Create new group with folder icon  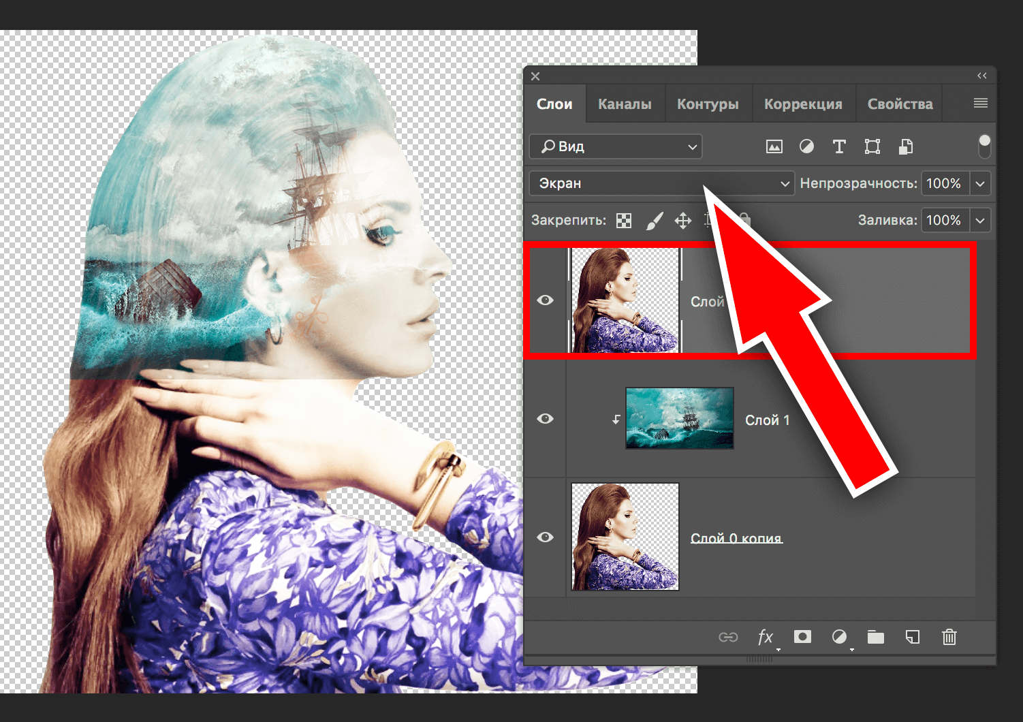pyautogui.click(x=875, y=637)
